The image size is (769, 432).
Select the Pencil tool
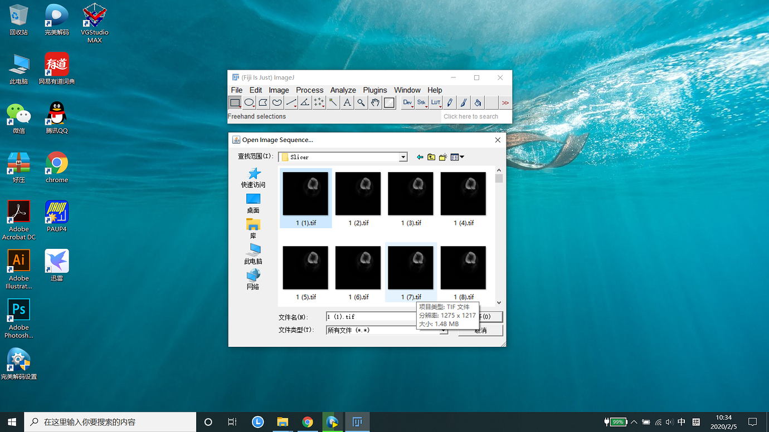pos(450,102)
